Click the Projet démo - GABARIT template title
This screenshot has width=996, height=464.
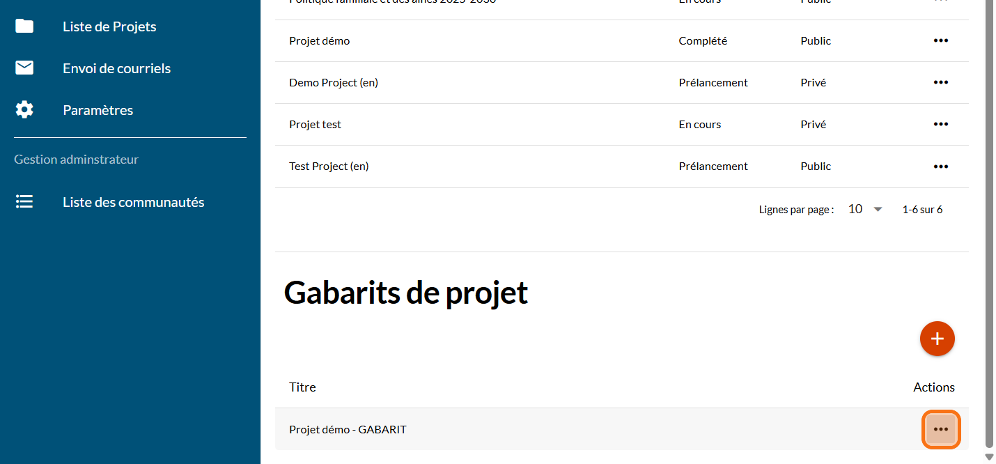click(348, 429)
